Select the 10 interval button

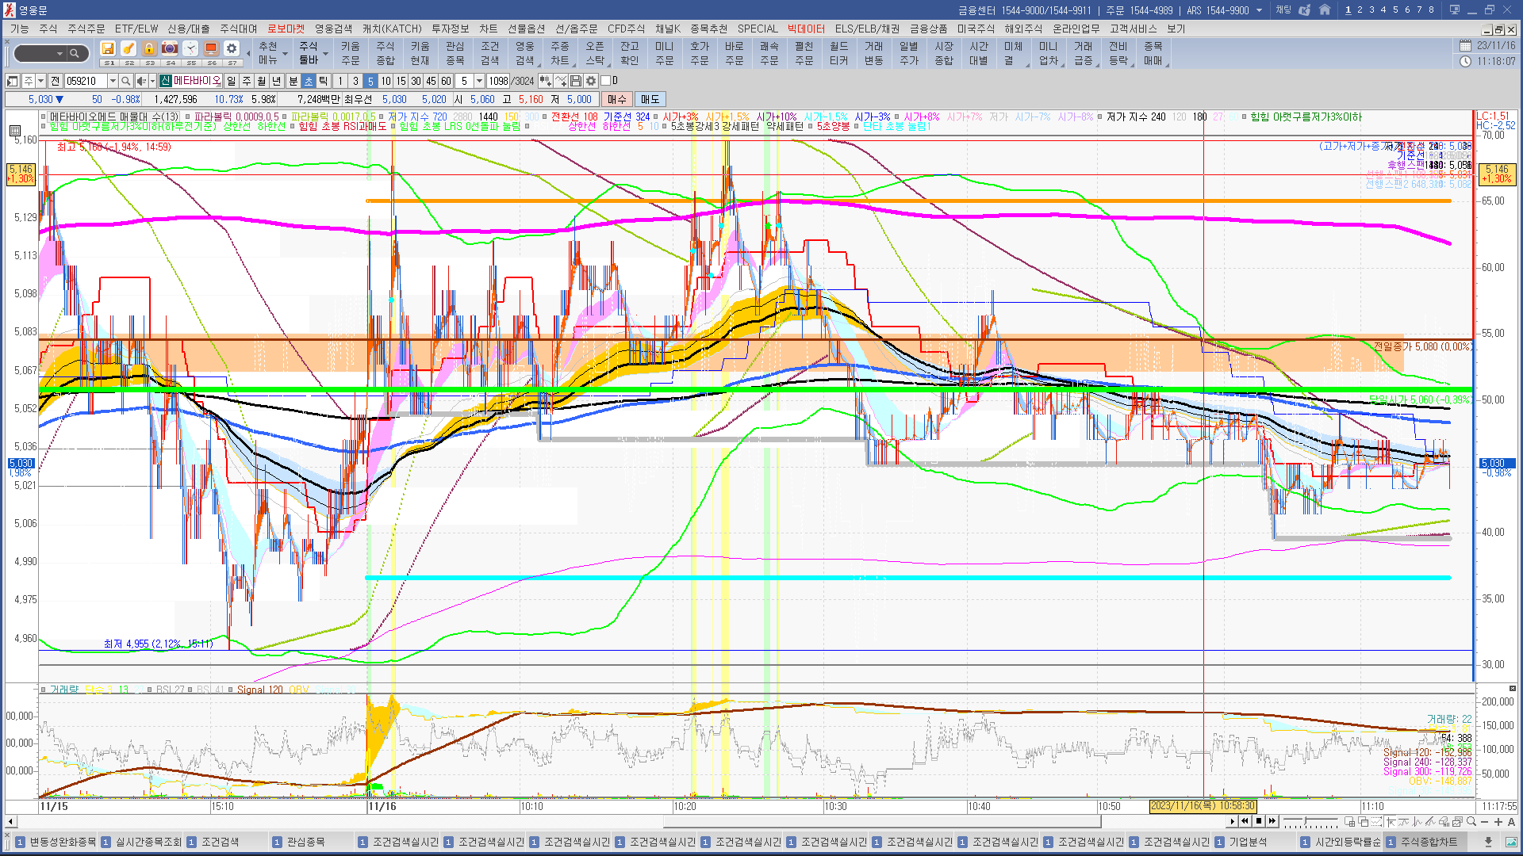click(x=386, y=81)
